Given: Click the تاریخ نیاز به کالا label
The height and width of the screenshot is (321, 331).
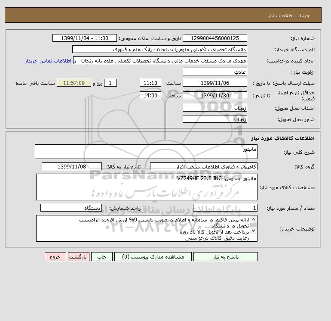Looking at the screenshot, I should point(123,167).
